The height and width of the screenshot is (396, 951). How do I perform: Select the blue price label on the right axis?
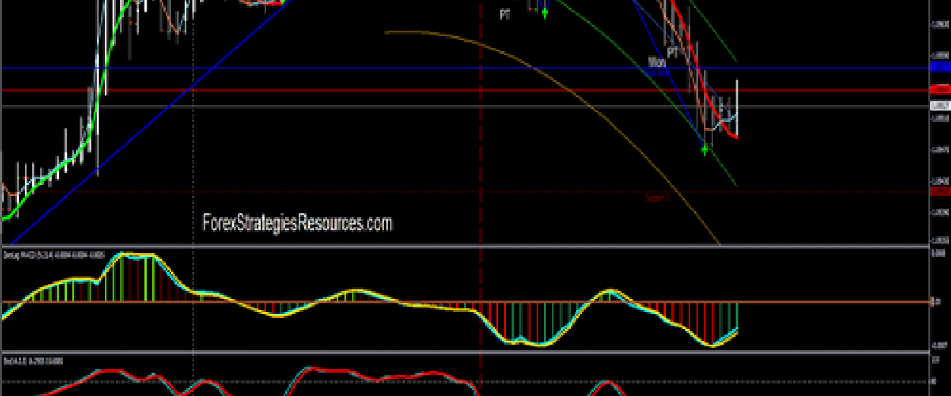click(x=940, y=69)
